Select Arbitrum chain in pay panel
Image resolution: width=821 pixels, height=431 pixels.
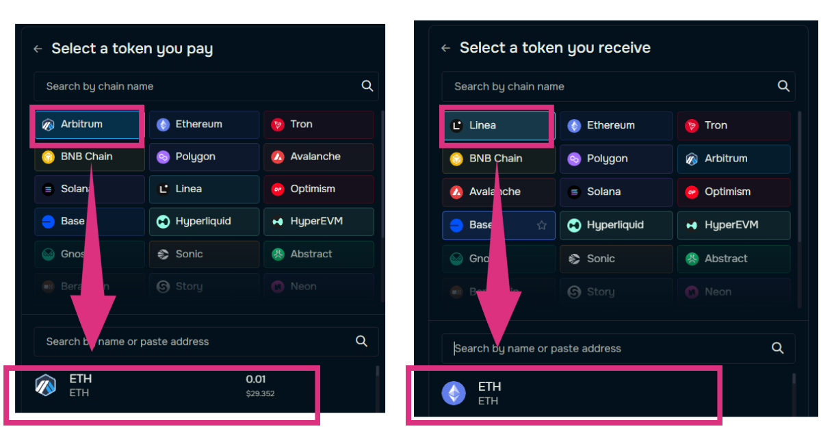(x=89, y=125)
